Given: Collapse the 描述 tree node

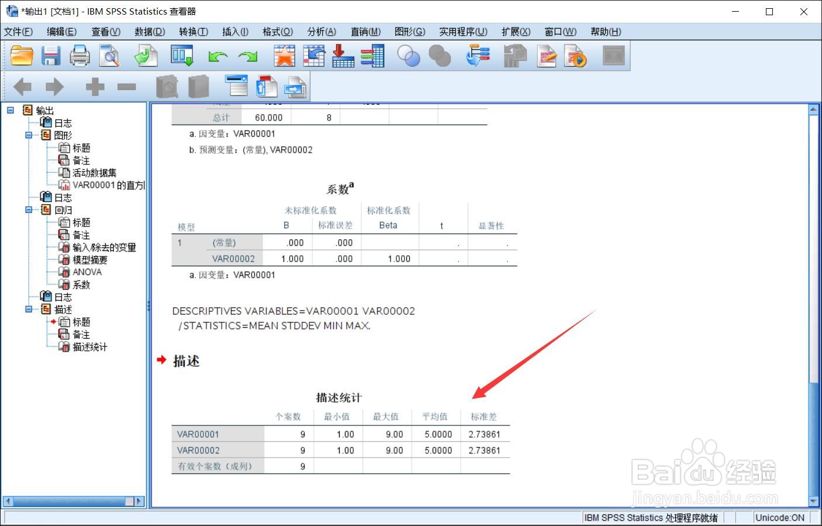Looking at the screenshot, I should pos(29,309).
